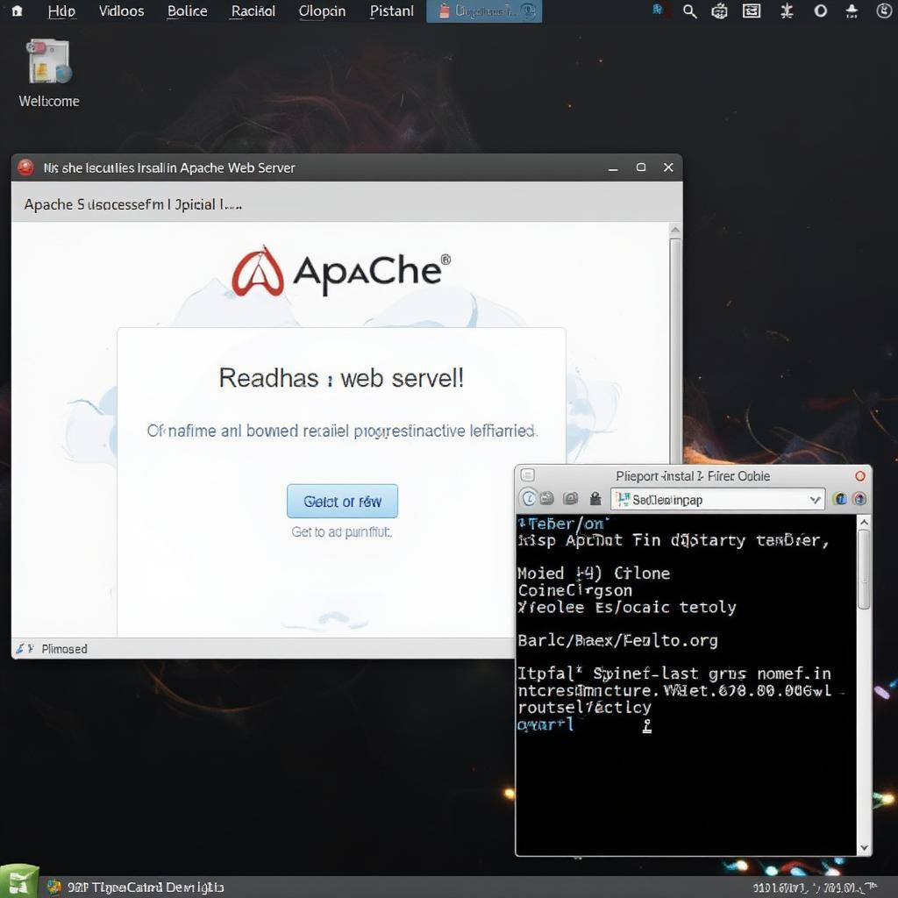898x898 pixels.
Task: Close the terminal window with red circle button
Action: tap(859, 476)
